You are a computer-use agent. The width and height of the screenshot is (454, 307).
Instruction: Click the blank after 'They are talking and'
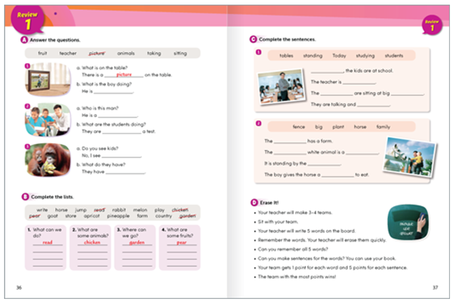(x=374, y=105)
